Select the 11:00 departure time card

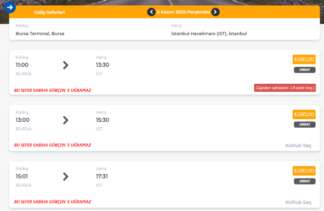(x=164, y=72)
